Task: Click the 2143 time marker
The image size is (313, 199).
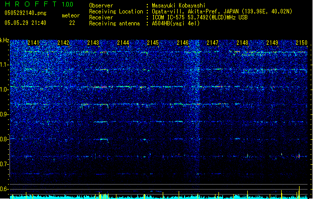Action: [93, 43]
